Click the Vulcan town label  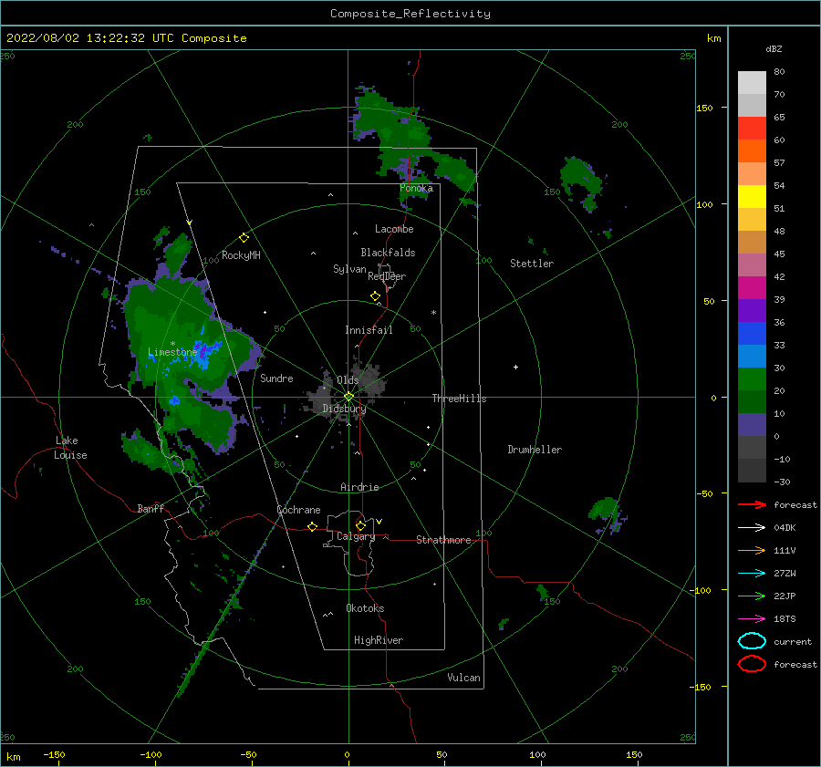click(464, 678)
